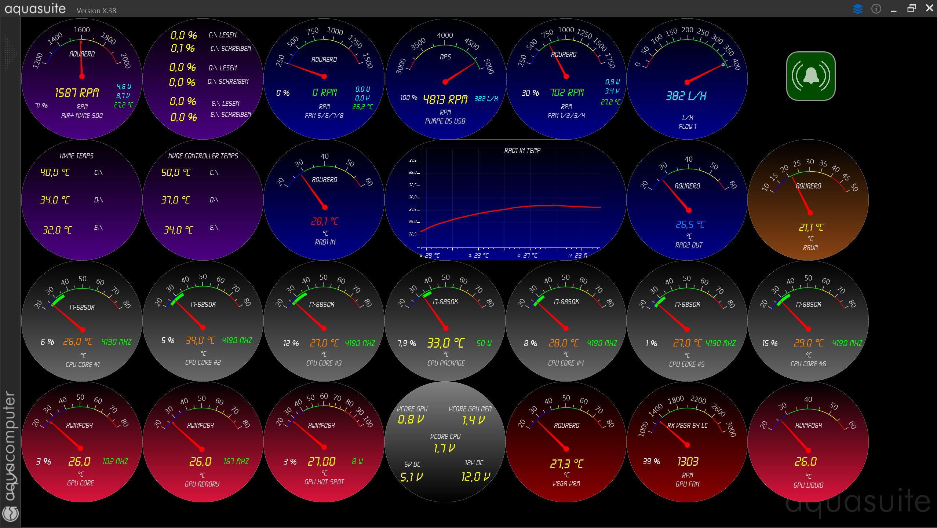
Task: Click the aquacomputer swirl logo icon
Action: coord(10,513)
